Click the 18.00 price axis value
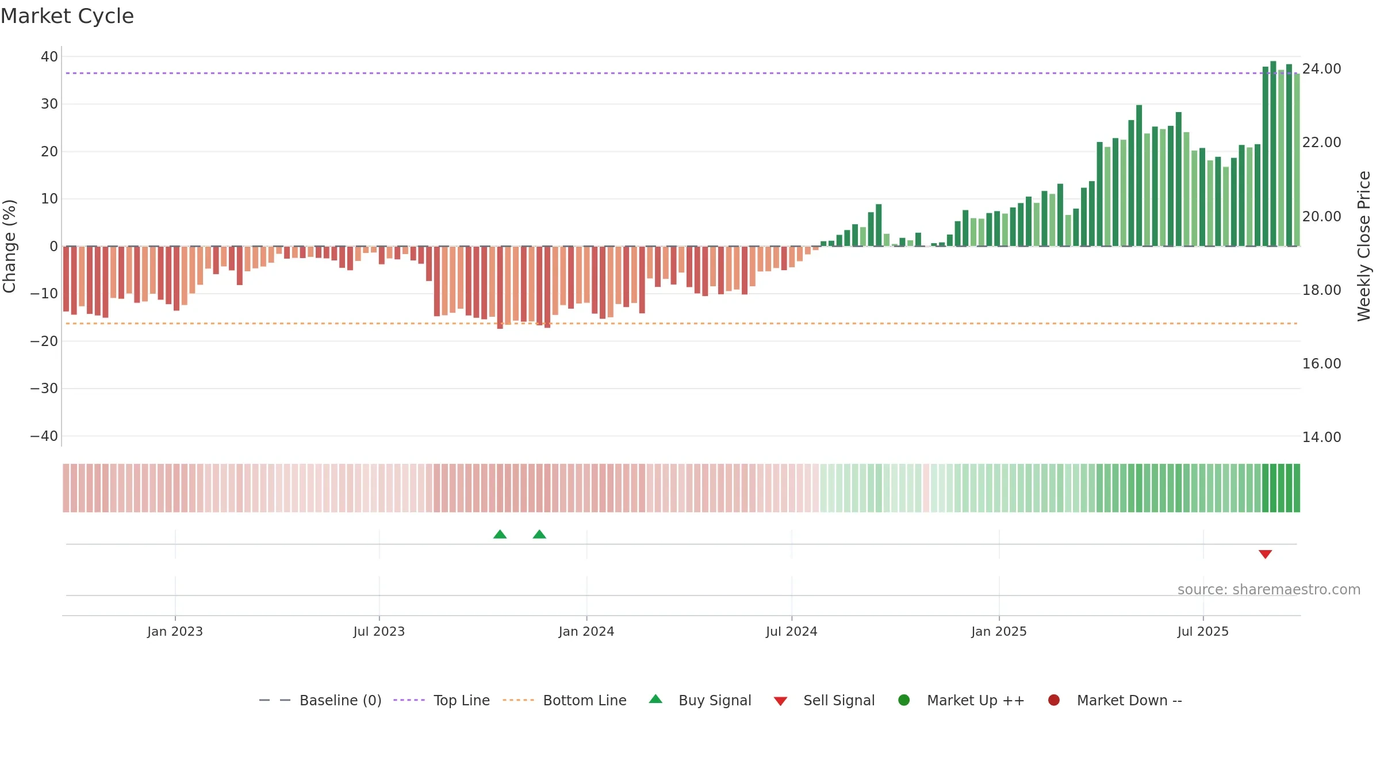1380x776 pixels. tap(1321, 290)
